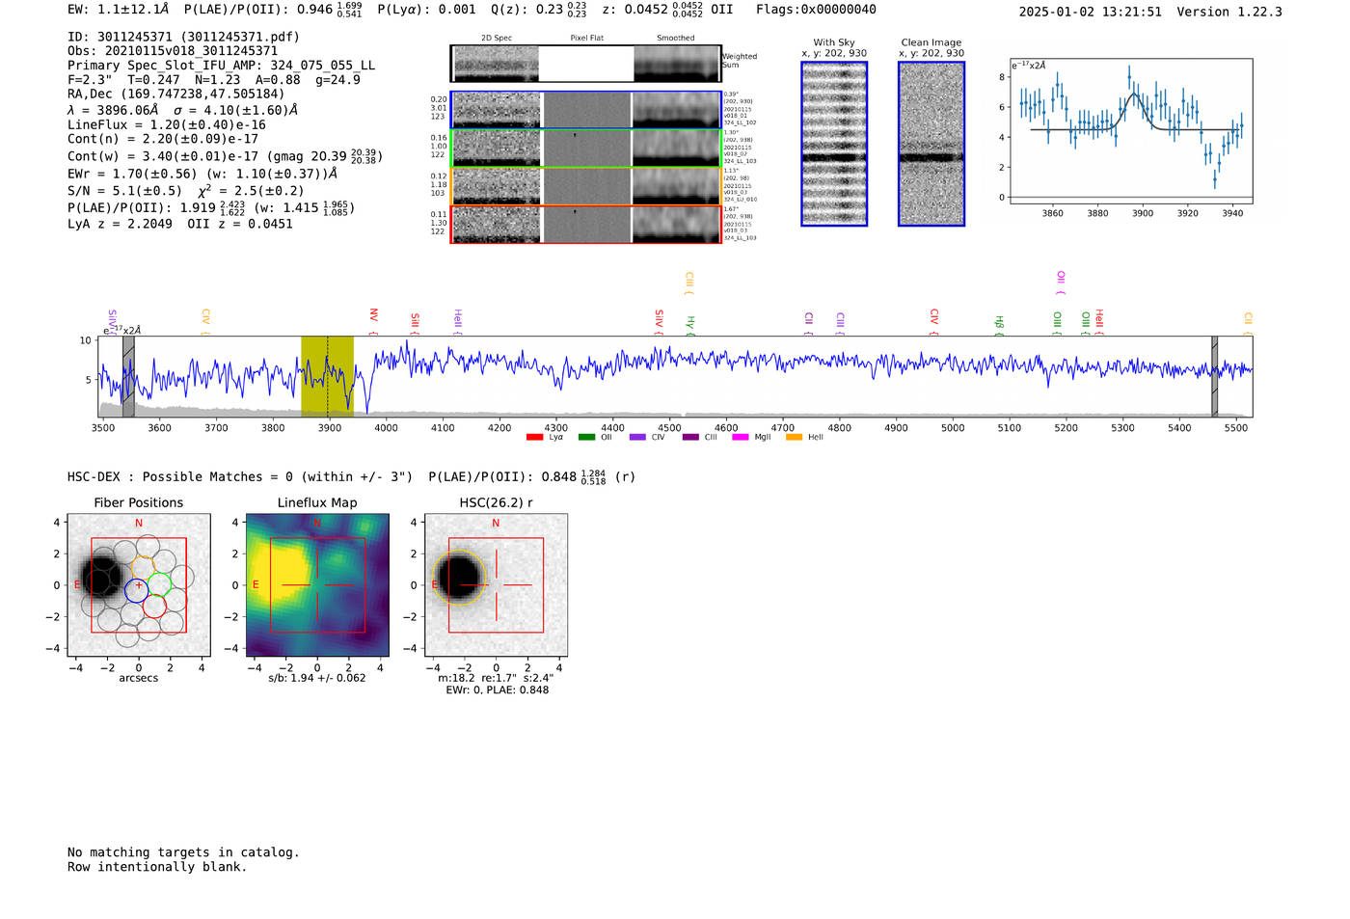Screen dimensions: 1350x919
Task: Click the blue fiber circle in Fiber Positions
Action: click(136, 591)
